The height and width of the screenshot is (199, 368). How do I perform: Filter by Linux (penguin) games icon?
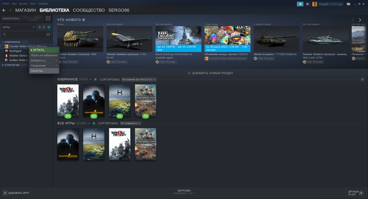point(40,27)
